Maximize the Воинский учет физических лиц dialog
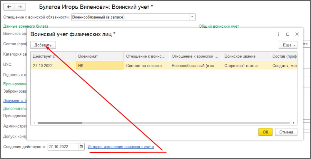The width and height of the screenshot is (311, 159). (288, 34)
